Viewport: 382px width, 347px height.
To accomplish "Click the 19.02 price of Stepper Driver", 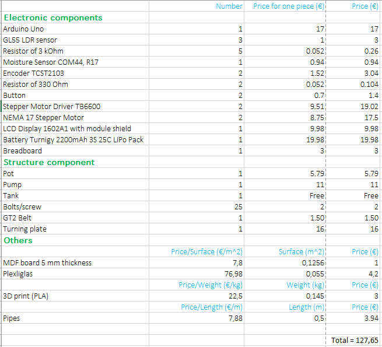I will (x=353, y=107).
